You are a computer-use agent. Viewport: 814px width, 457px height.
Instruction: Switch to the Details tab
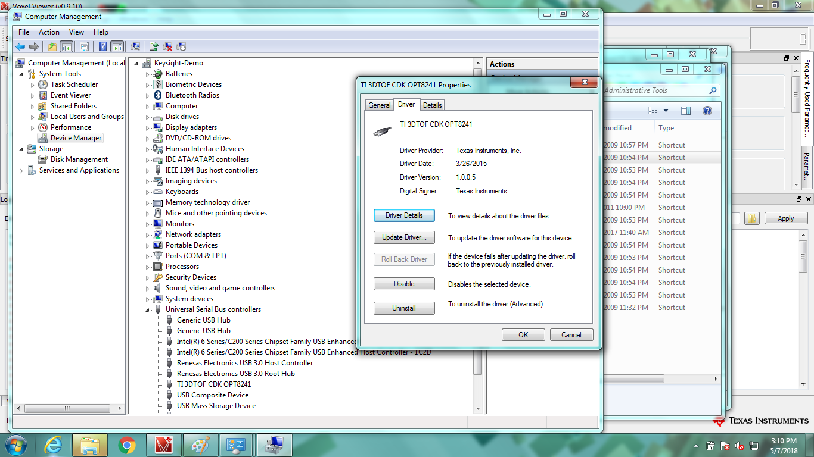432,105
